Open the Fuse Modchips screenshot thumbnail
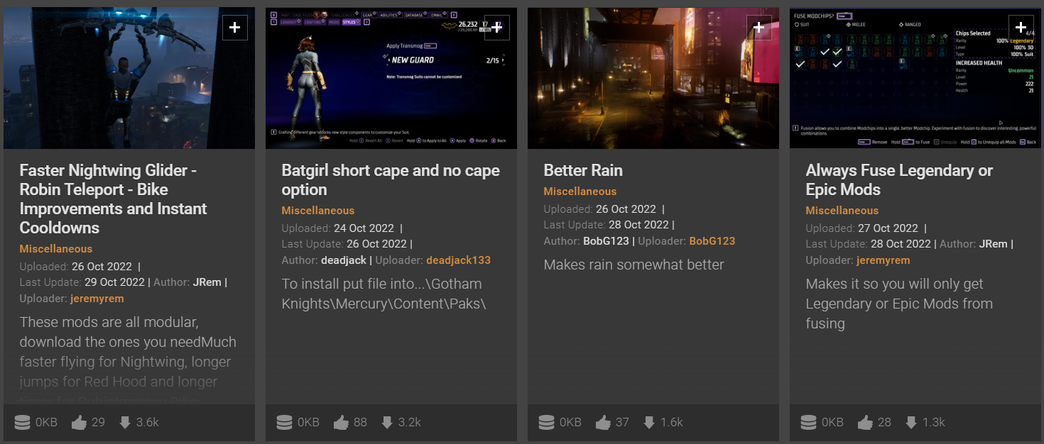This screenshot has height=444, width=1044. pos(915,78)
